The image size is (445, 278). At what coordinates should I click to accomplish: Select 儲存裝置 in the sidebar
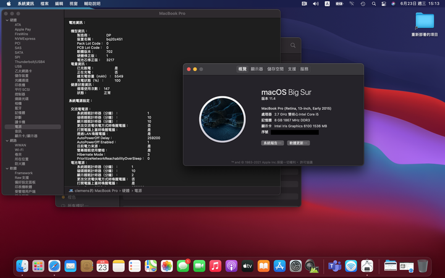(22, 76)
